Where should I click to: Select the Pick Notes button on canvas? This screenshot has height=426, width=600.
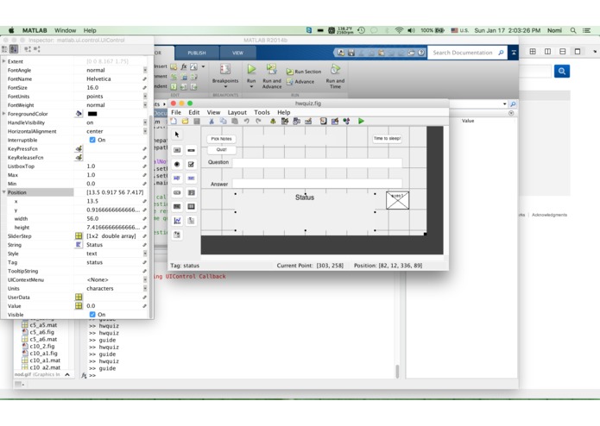click(x=221, y=139)
